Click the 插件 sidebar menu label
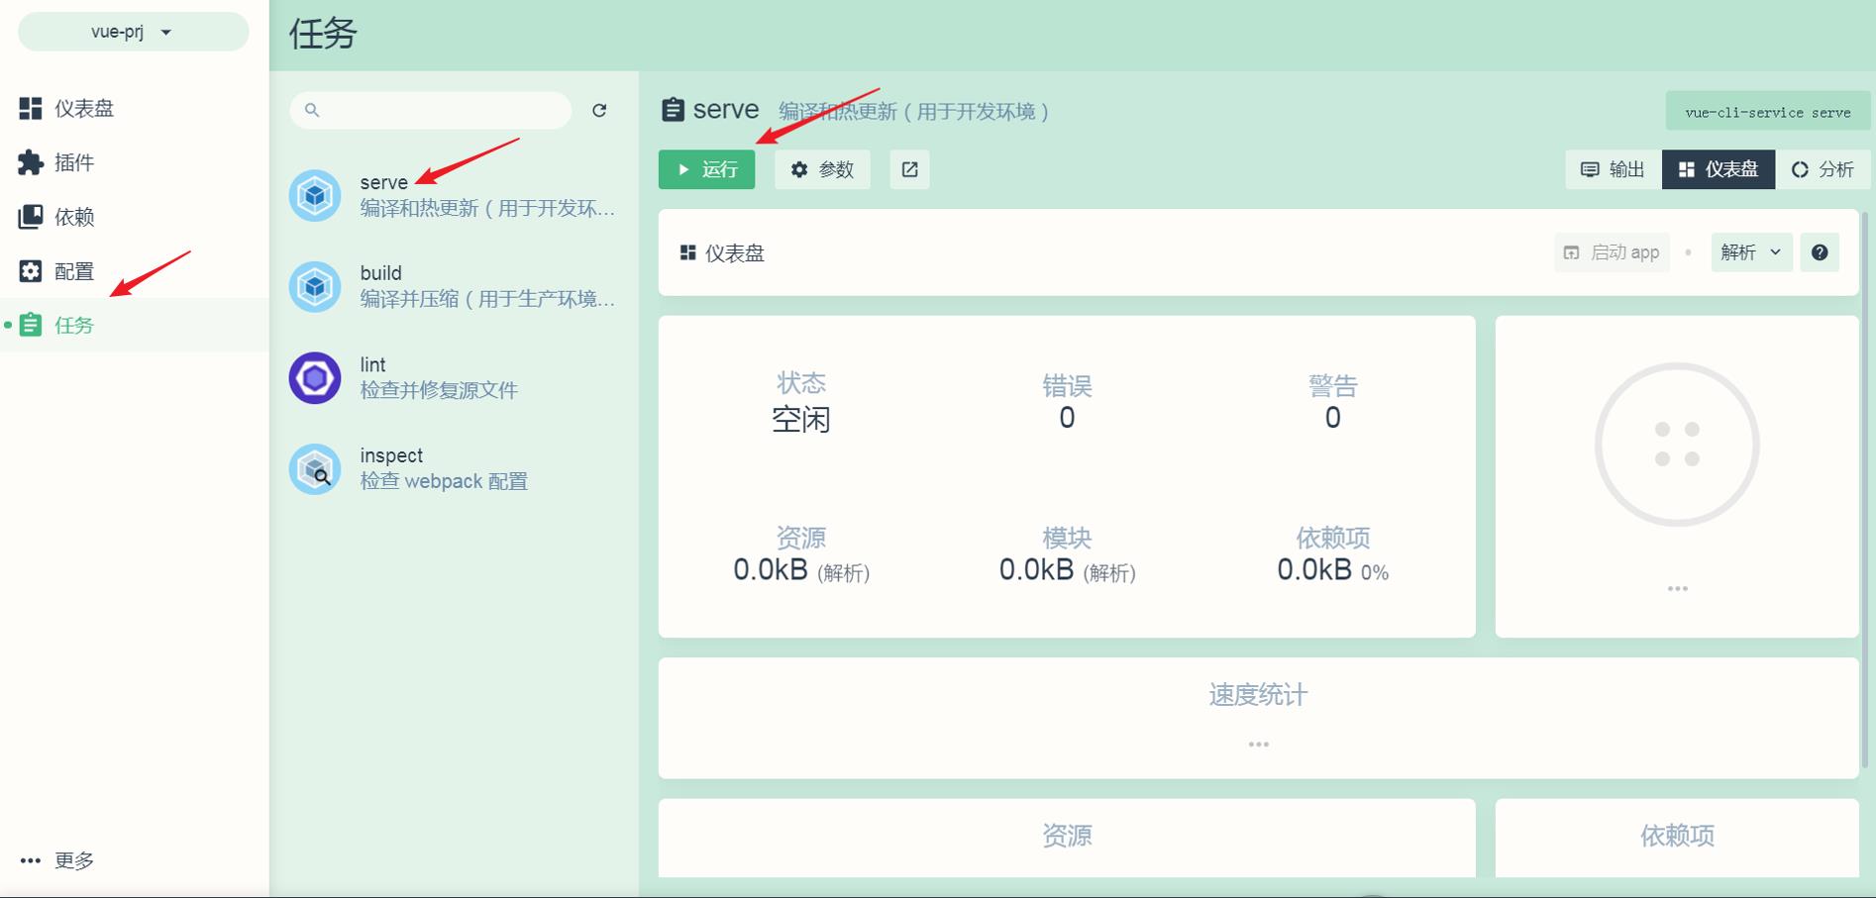1876x898 pixels. point(74,162)
